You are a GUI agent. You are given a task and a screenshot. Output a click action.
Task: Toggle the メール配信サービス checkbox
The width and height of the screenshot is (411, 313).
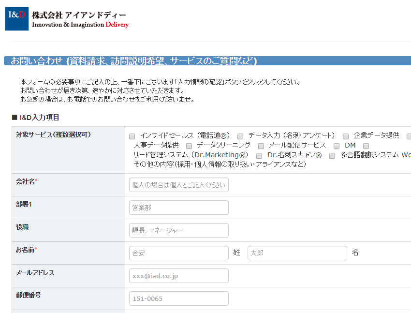261,146
